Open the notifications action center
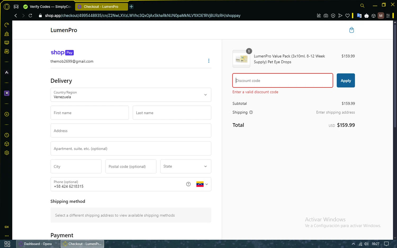The height and width of the screenshot is (248, 397). coord(386,244)
